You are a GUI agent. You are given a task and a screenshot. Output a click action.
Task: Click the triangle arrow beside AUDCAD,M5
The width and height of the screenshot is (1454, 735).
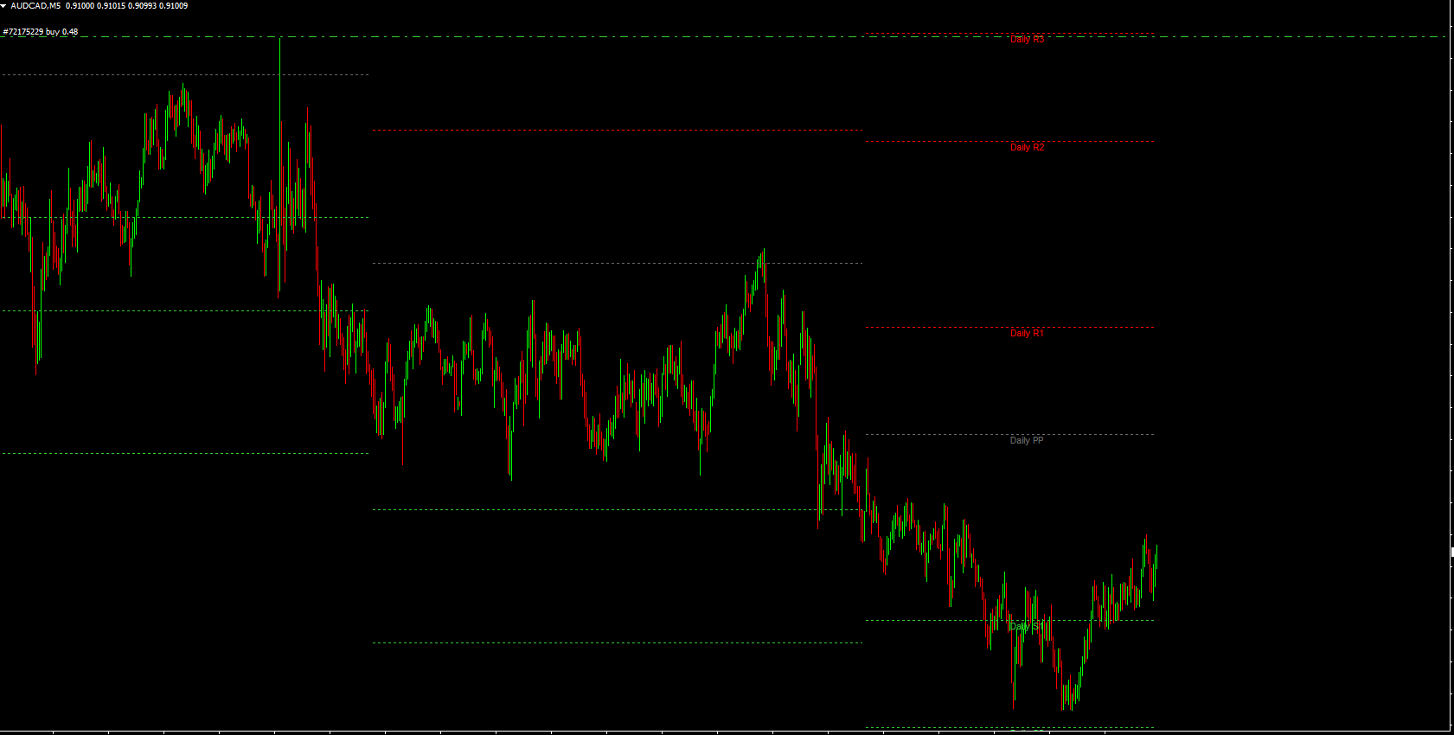[x=3, y=6]
